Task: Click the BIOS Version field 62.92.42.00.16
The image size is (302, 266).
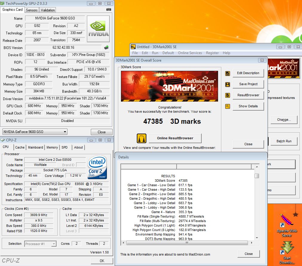Action: click(x=63, y=48)
